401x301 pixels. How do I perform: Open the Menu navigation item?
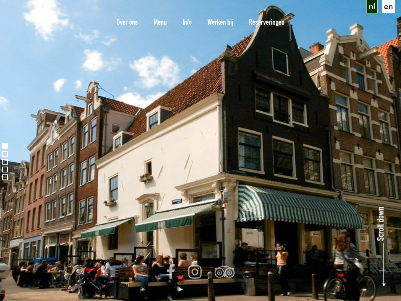coord(160,22)
